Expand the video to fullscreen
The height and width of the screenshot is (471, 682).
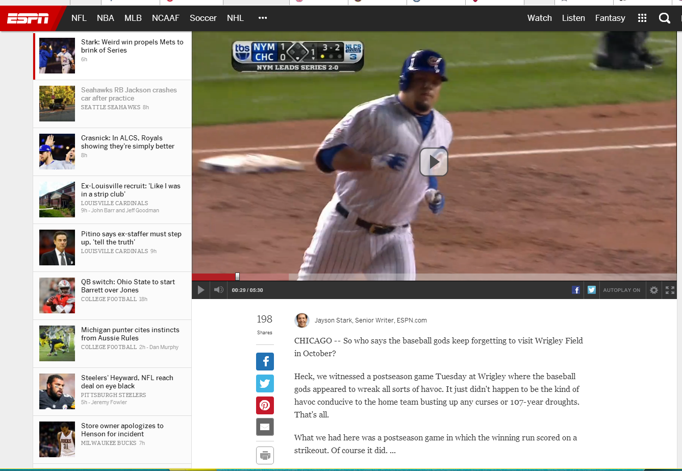pos(670,290)
